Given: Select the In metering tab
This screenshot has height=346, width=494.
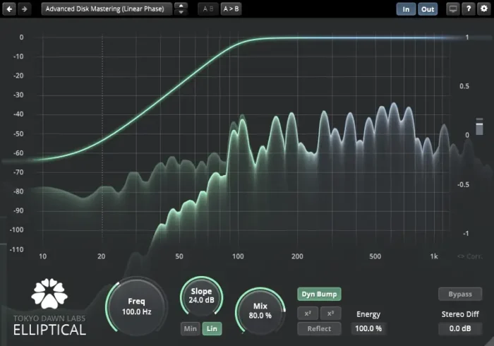Looking at the screenshot, I should (x=406, y=9).
